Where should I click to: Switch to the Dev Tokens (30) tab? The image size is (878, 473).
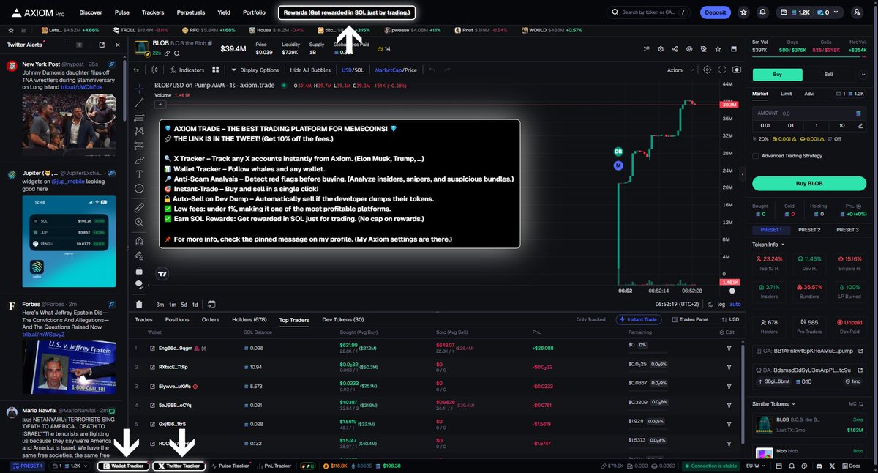pyautogui.click(x=343, y=320)
